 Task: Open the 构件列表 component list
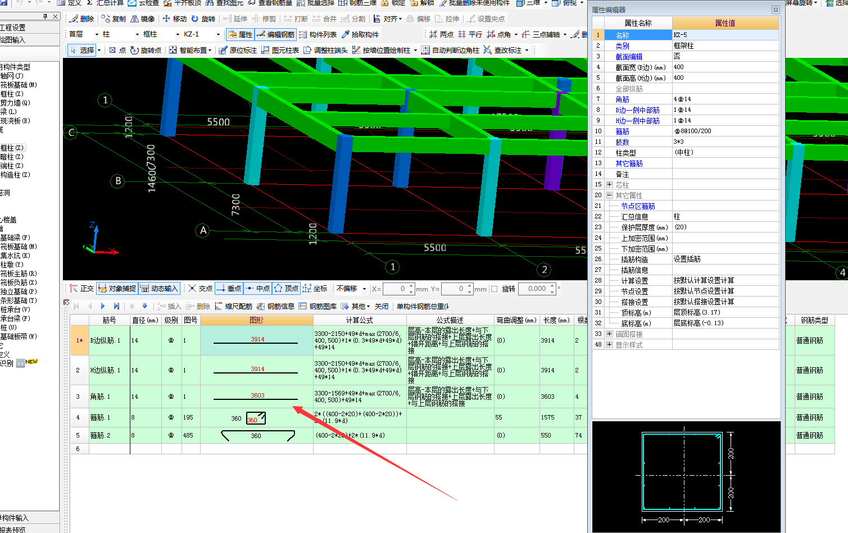point(318,34)
